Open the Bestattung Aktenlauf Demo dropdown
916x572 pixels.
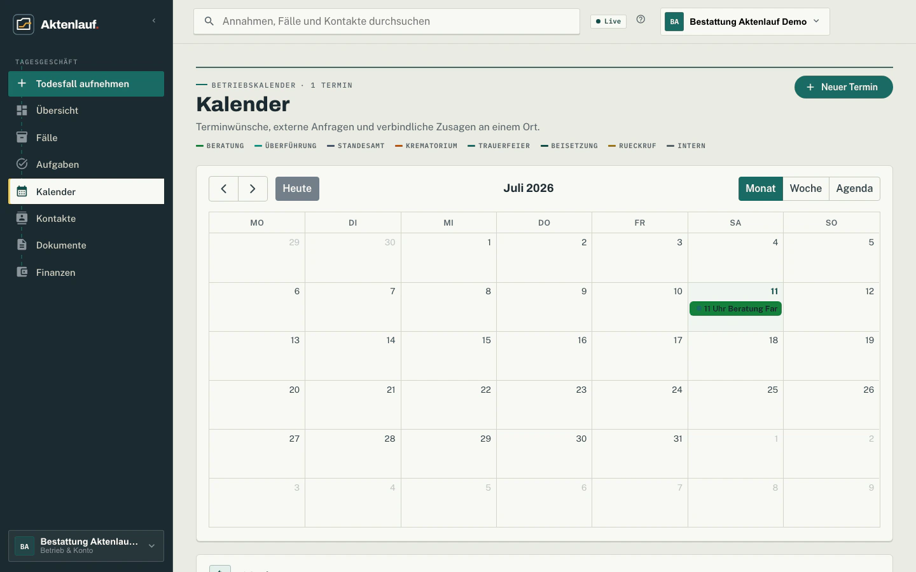[x=745, y=22]
